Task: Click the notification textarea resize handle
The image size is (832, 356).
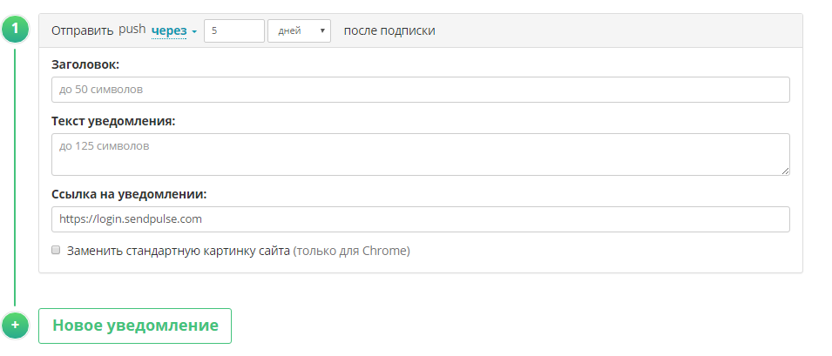Action: [785, 171]
